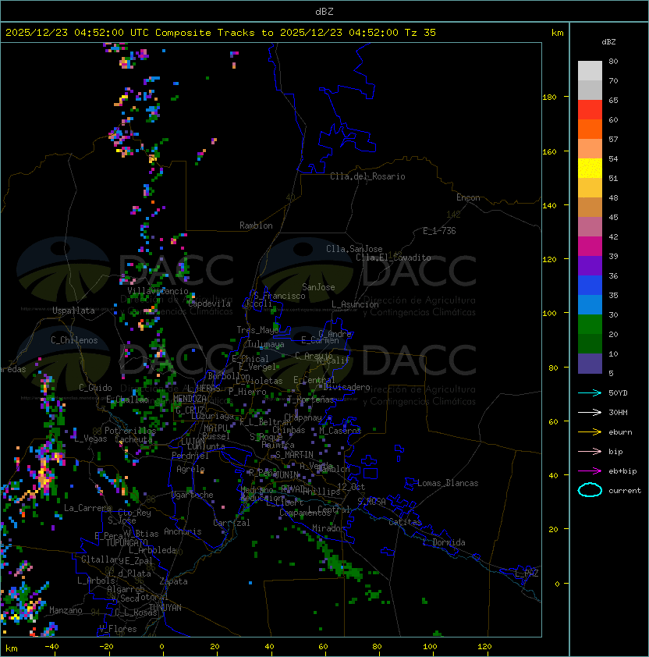
Task: Click the 'L_Dormida' place label
Action: pos(444,542)
